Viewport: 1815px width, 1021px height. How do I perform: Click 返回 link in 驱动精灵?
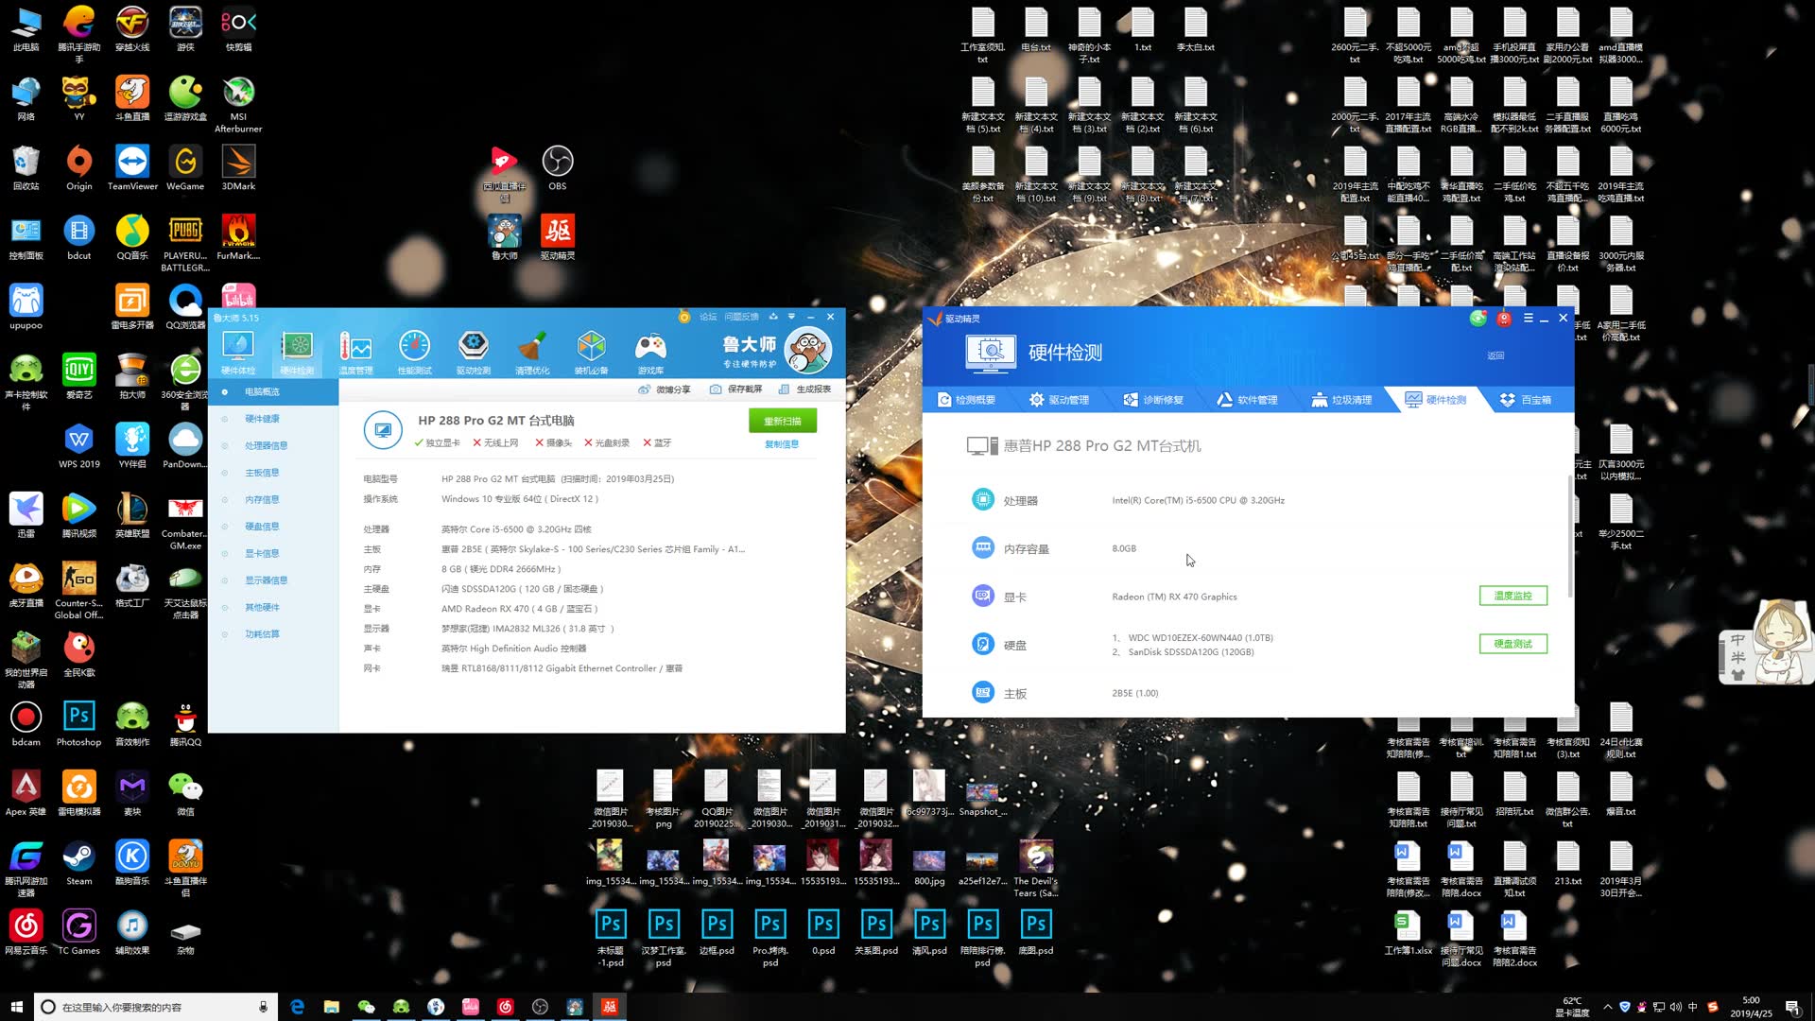[x=1495, y=355]
